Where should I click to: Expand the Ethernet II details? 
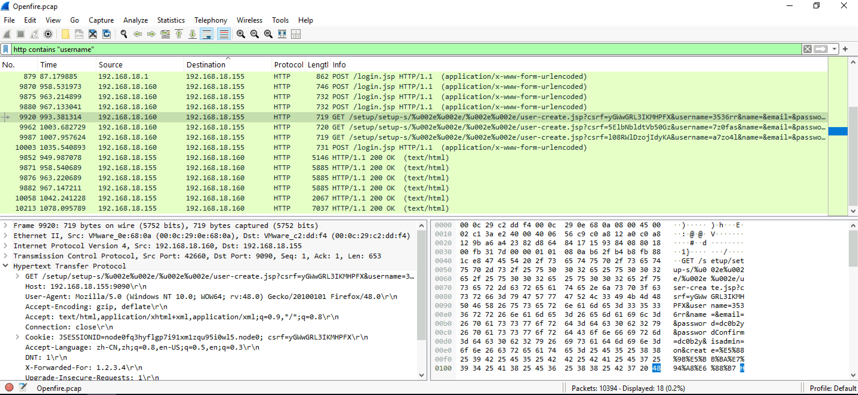pyautogui.click(x=5, y=236)
